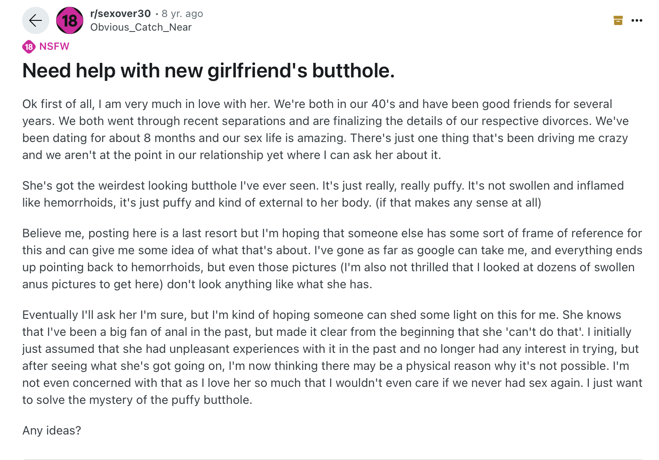Click the "8 yr. ago" timestamp
The image size is (659, 460).
182,14
